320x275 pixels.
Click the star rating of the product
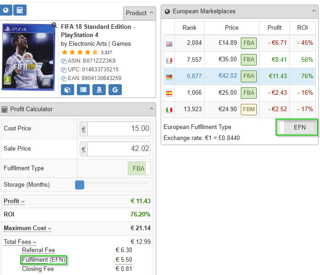[x=80, y=53]
